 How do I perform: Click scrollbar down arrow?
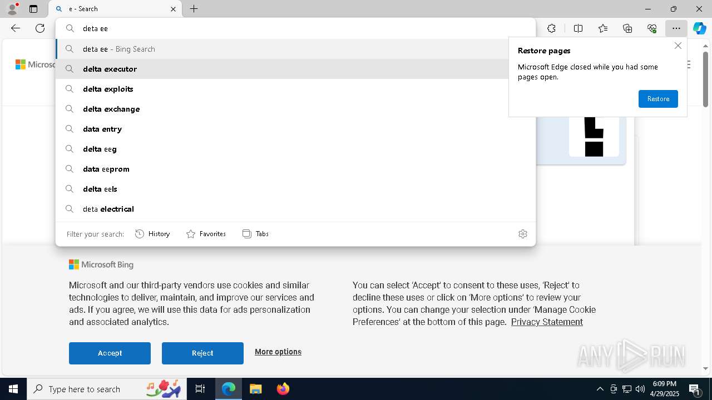click(x=705, y=368)
